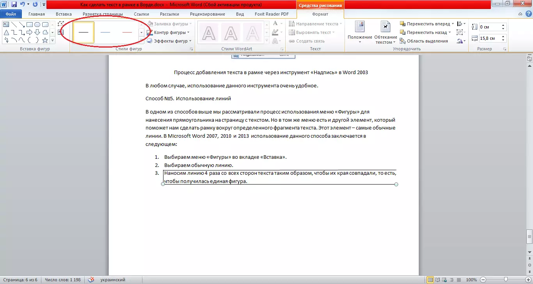The width and height of the screenshot is (533, 284).
Task: Click the shape width field showing 15,8 см
Action: pyautogui.click(x=489, y=38)
